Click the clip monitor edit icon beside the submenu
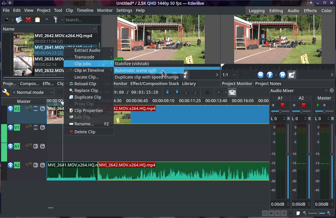The image size is (336, 218). coord(186,75)
